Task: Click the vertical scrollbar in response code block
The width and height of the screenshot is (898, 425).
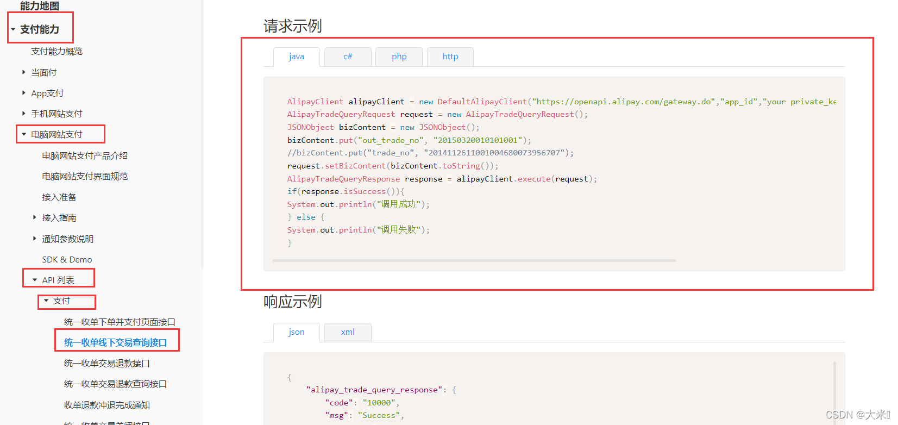Action: click(834, 393)
